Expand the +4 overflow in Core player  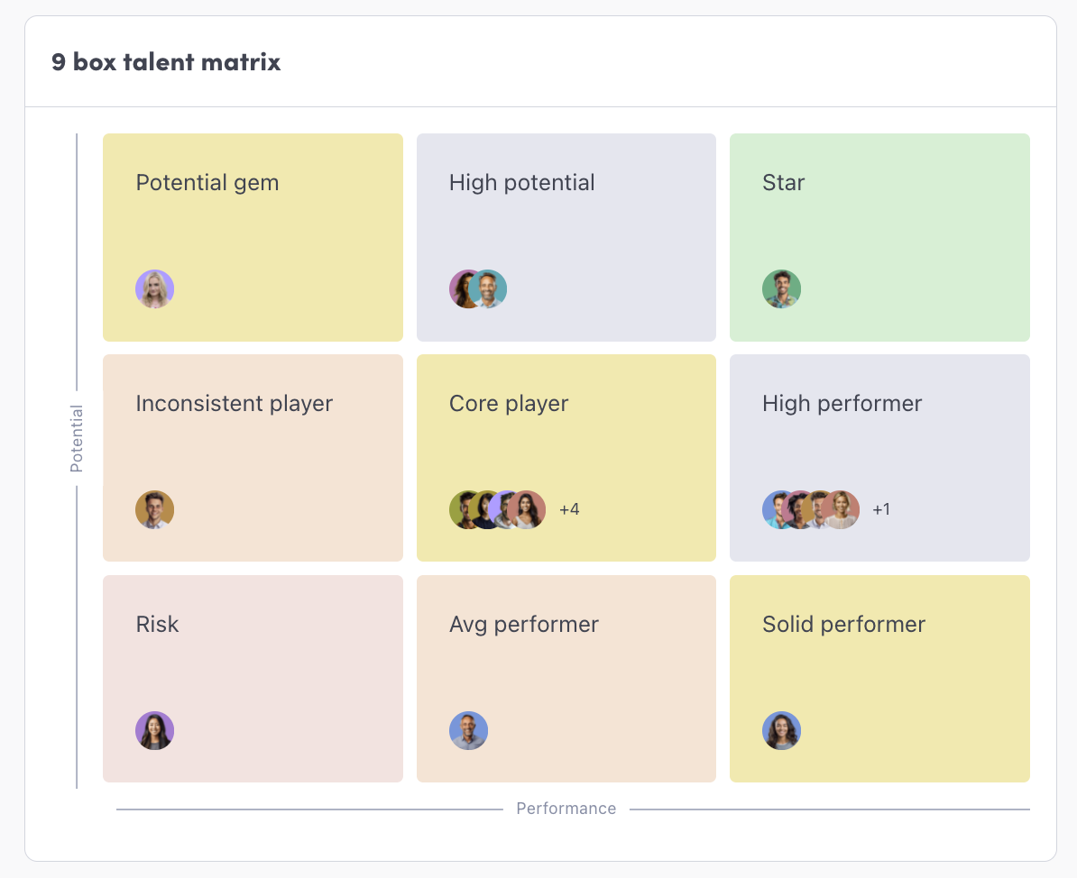click(569, 509)
